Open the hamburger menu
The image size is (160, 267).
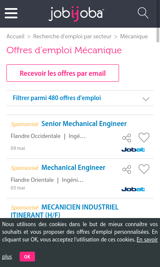pos(11,13)
